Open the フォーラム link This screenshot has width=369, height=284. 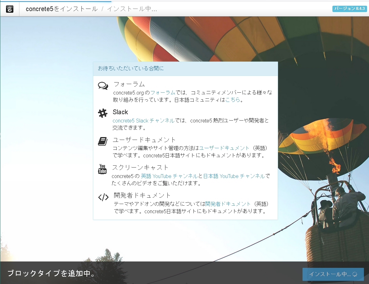coord(163,92)
